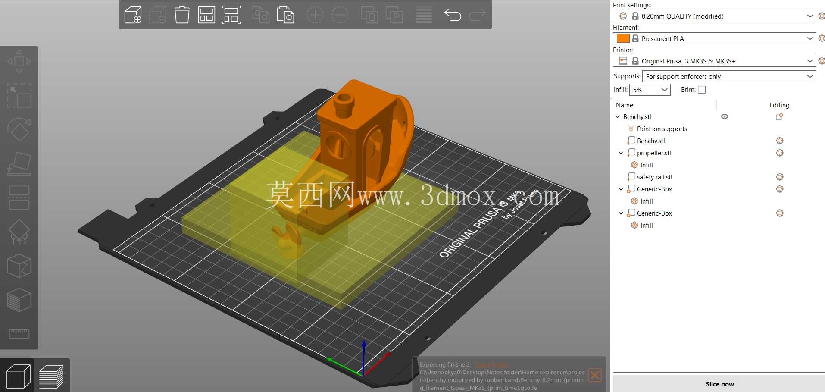Image resolution: width=825 pixels, height=392 pixels.
Task: Select the multimaterial painting cube tool
Action: pyautogui.click(x=19, y=300)
